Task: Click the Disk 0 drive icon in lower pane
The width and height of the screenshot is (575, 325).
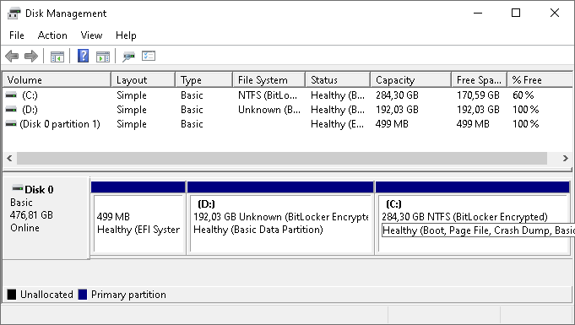Action: (x=17, y=188)
